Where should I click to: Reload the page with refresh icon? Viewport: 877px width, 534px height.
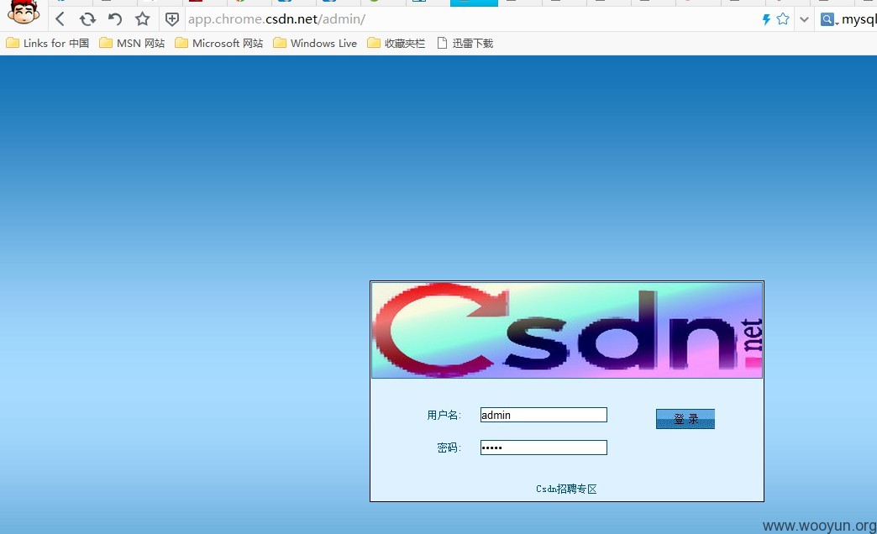coord(87,19)
